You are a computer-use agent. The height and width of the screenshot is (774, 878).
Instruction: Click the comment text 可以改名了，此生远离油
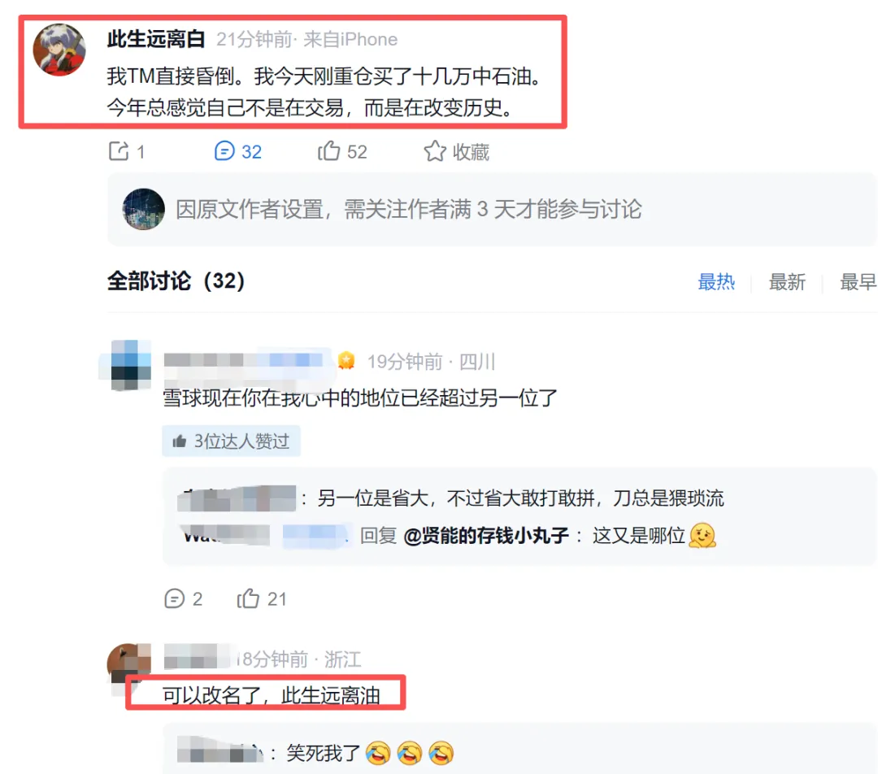pyautogui.click(x=271, y=695)
